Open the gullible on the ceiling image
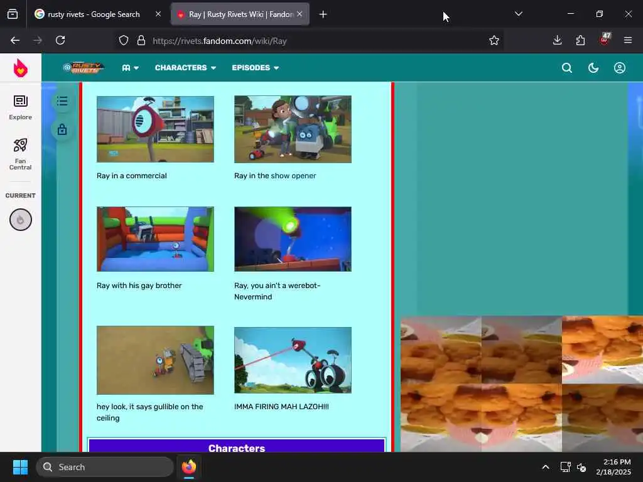Image resolution: width=643 pixels, height=482 pixels. pos(156,360)
